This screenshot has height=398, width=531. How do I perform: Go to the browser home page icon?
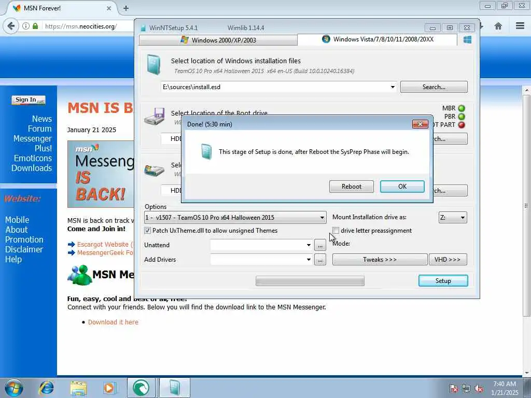[498, 26]
